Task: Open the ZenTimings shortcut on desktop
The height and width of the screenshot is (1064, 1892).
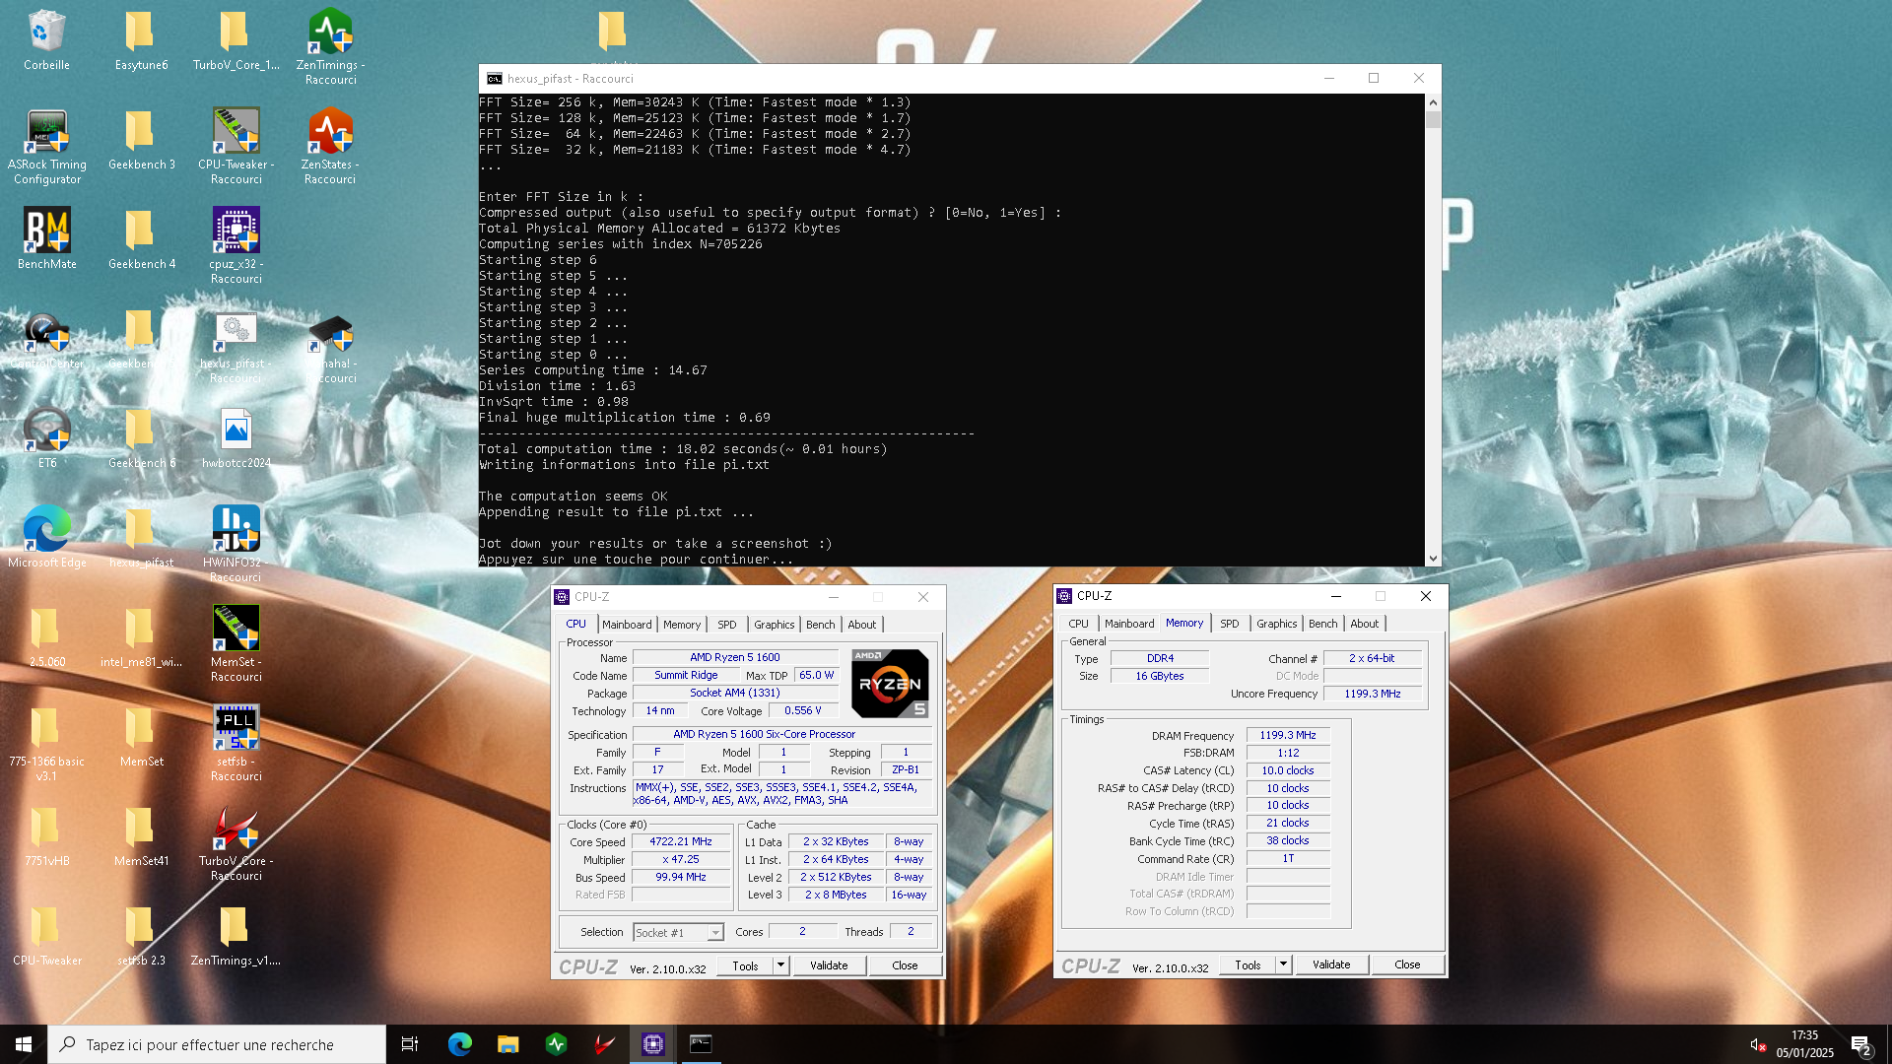Action: [x=330, y=46]
